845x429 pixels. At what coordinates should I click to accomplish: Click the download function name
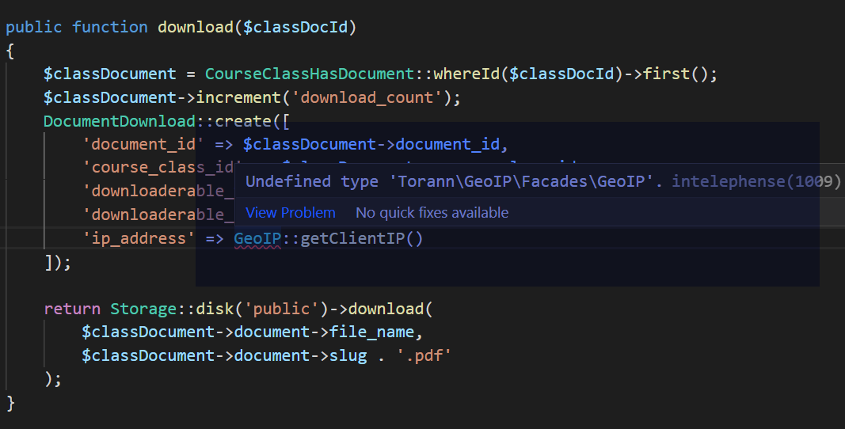(x=196, y=27)
